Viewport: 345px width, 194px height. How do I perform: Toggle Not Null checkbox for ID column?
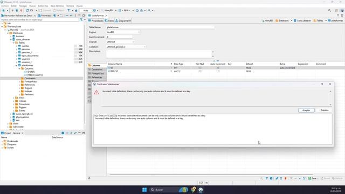point(200,68)
